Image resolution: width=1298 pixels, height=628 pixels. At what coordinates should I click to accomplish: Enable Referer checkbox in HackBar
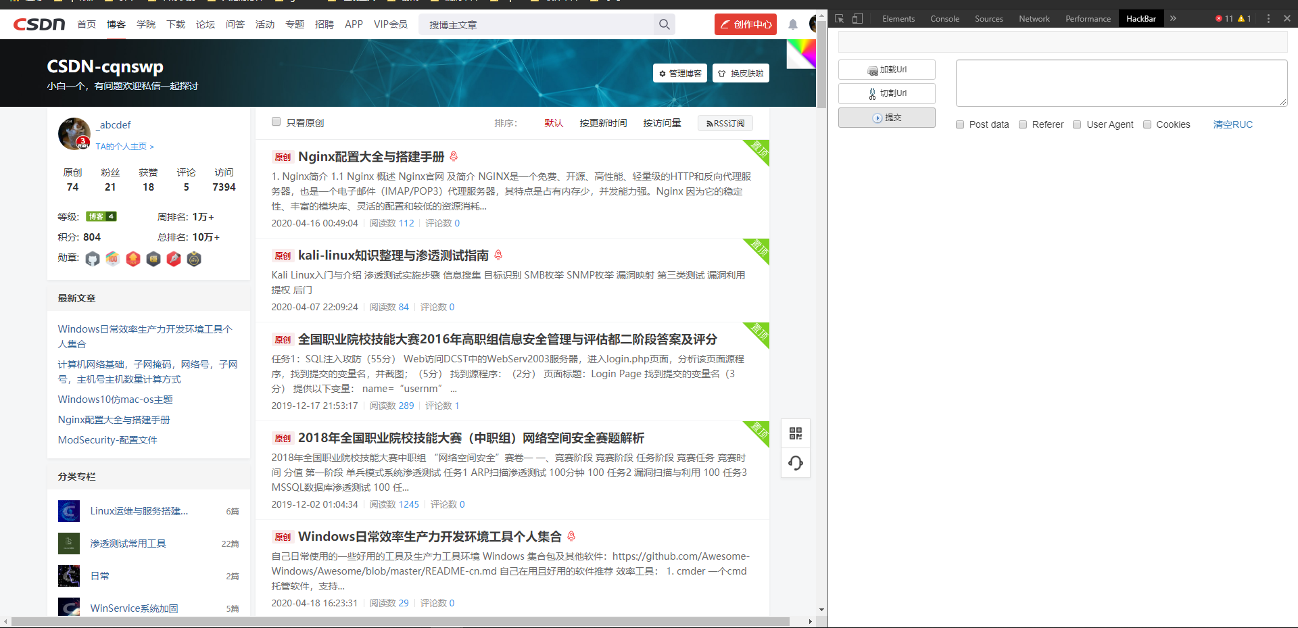[1023, 124]
